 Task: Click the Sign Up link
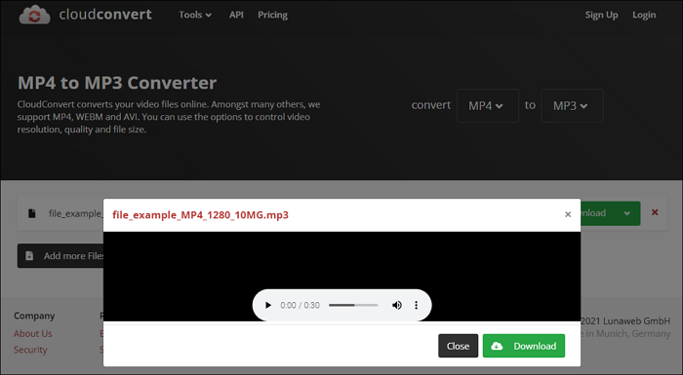tap(601, 15)
